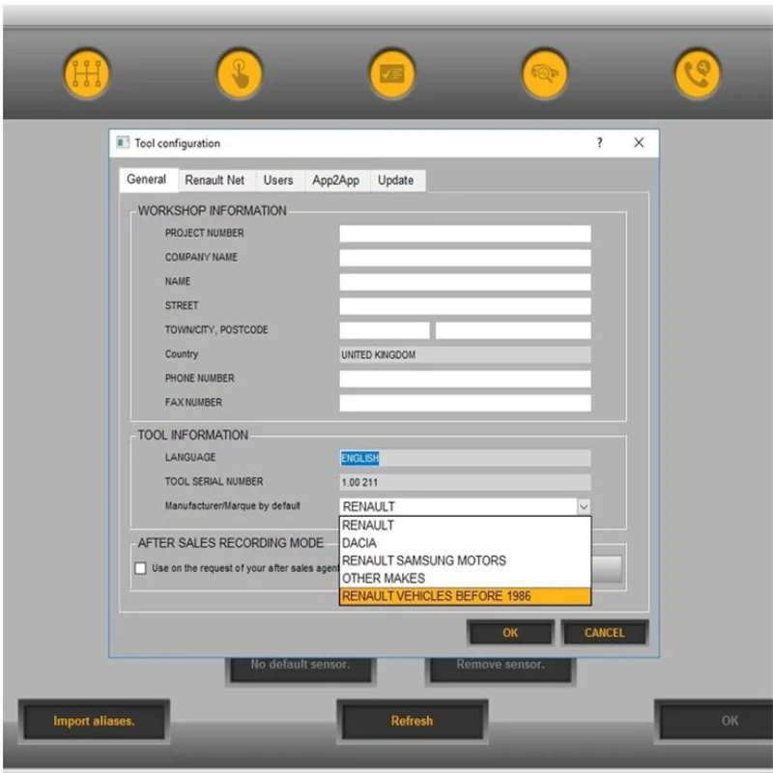
Task: Click the Refresh button
Action: (413, 721)
